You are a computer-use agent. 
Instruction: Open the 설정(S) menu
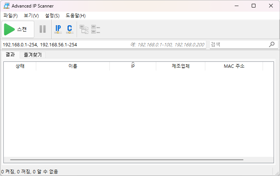(52, 16)
